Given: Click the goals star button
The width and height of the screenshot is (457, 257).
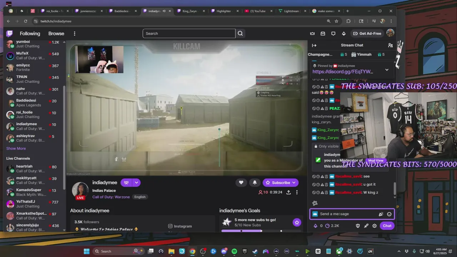Looking at the screenshot, I should 297,222.
